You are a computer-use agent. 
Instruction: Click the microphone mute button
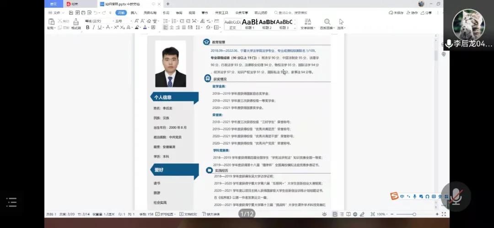(x=455, y=196)
